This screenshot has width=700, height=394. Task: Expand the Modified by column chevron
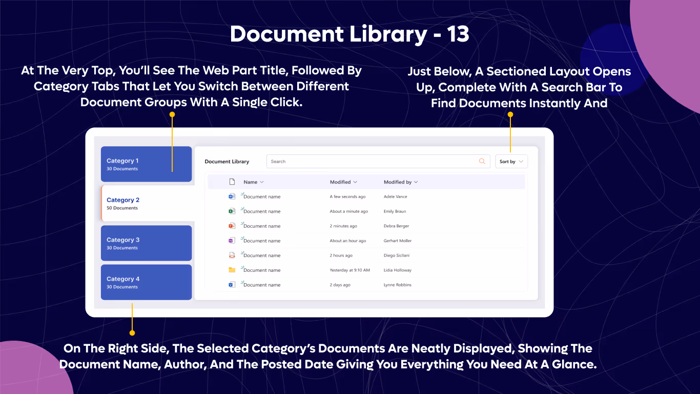click(x=415, y=182)
